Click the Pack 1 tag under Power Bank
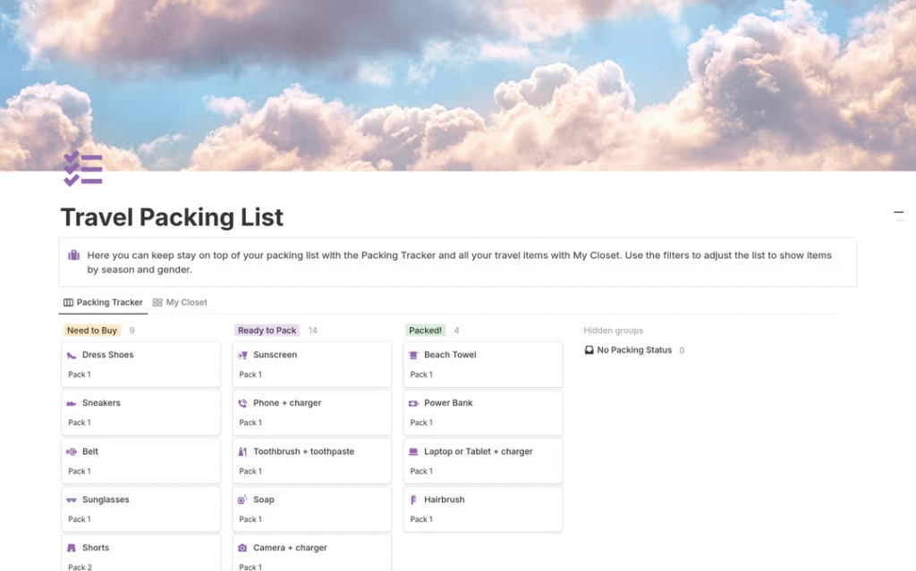The height and width of the screenshot is (571, 916). pos(421,422)
